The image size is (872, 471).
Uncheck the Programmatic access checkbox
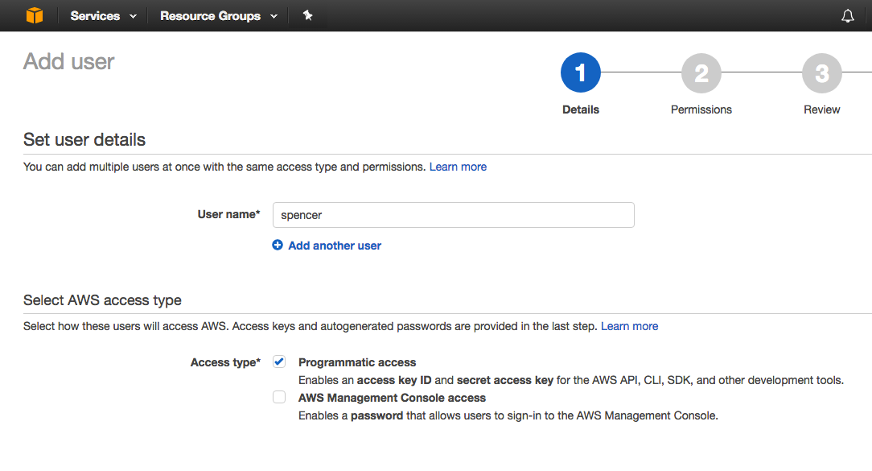pyautogui.click(x=279, y=362)
